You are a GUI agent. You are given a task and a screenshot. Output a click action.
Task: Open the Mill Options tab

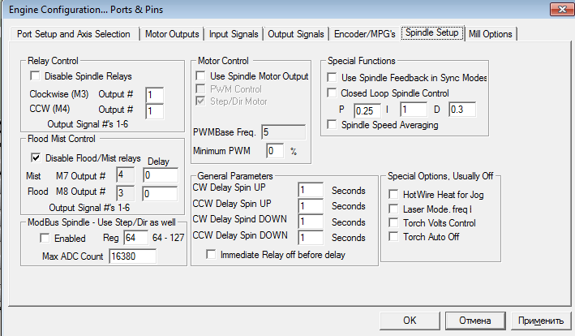tap(491, 34)
